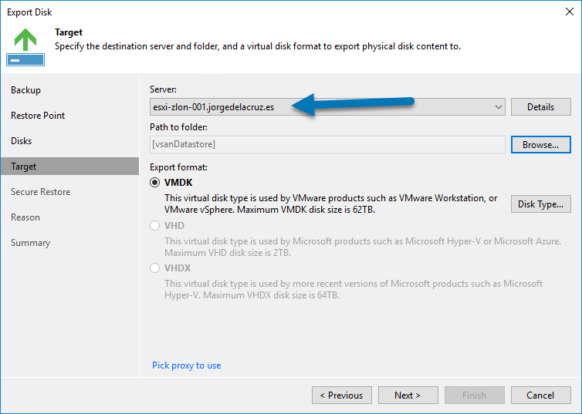The width and height of the screenshot is (582, 414).
Task: Click the 'Path to folder:' label
Action: pos(178,127)
